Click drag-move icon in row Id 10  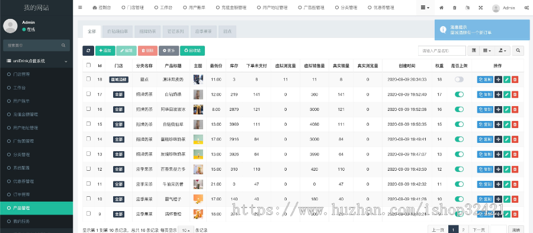coord(498,199)
